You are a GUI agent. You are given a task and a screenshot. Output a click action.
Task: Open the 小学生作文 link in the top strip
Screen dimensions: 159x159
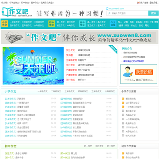point(14,3)
